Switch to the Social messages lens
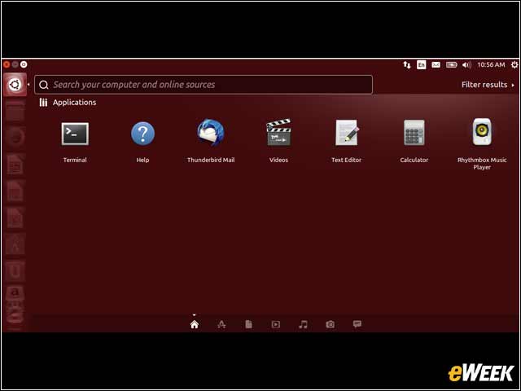 point(357,324)
